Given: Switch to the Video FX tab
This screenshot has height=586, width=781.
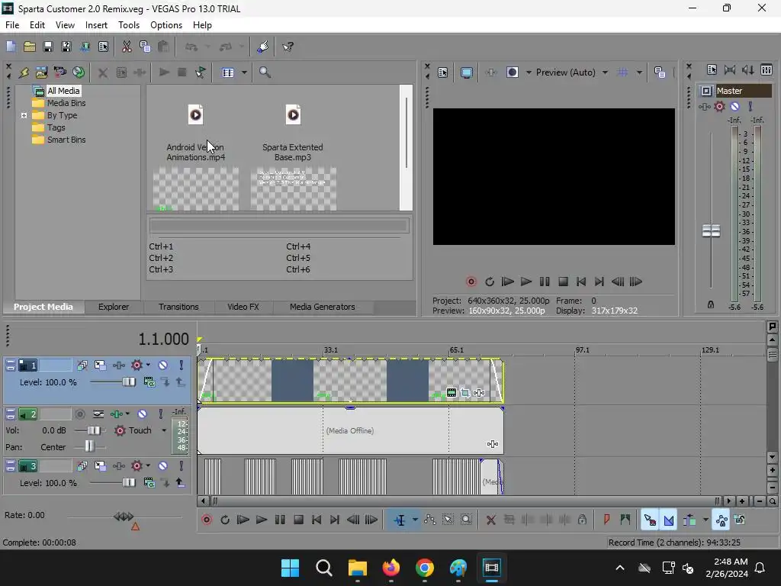Looking at the screenshot, I should coord(243,307).
